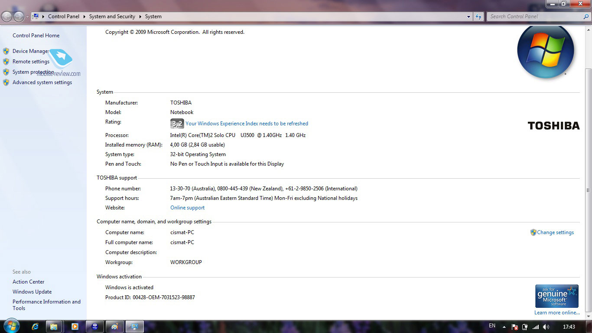The width and height of the screenshot is (592, 333).
Task: Select the System window taskbar button
Action: (x=134, y=326)
